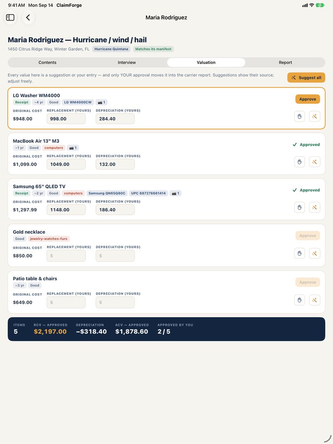Click RCV approved total $2,197.00
This screenshot has width=333, height=444.
(50, 332)
